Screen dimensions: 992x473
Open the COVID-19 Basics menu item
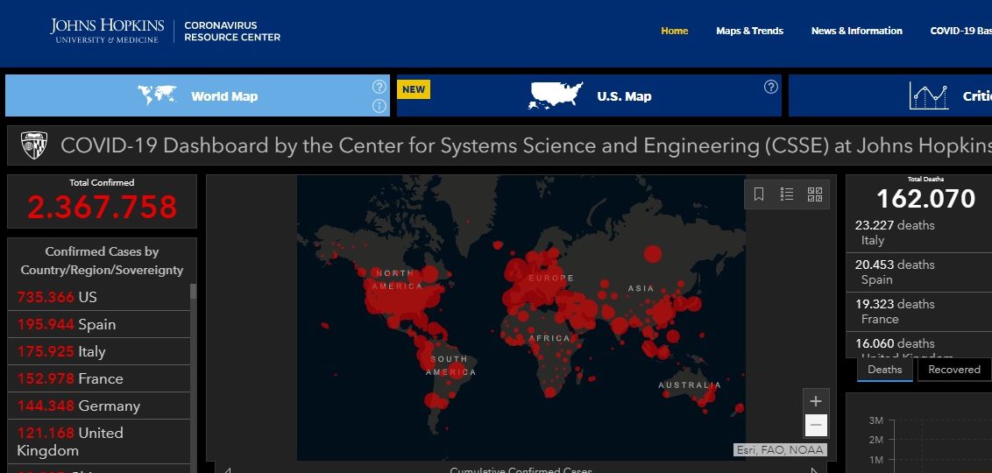coord(960,31)
